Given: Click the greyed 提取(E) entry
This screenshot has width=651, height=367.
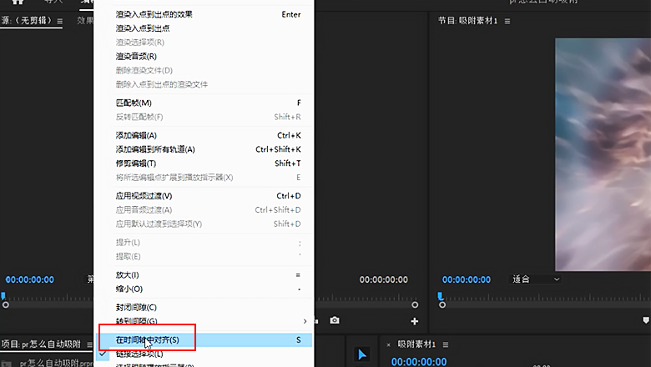Looking at the screenshot, I should pyautogui.click(x=204, y=257).
